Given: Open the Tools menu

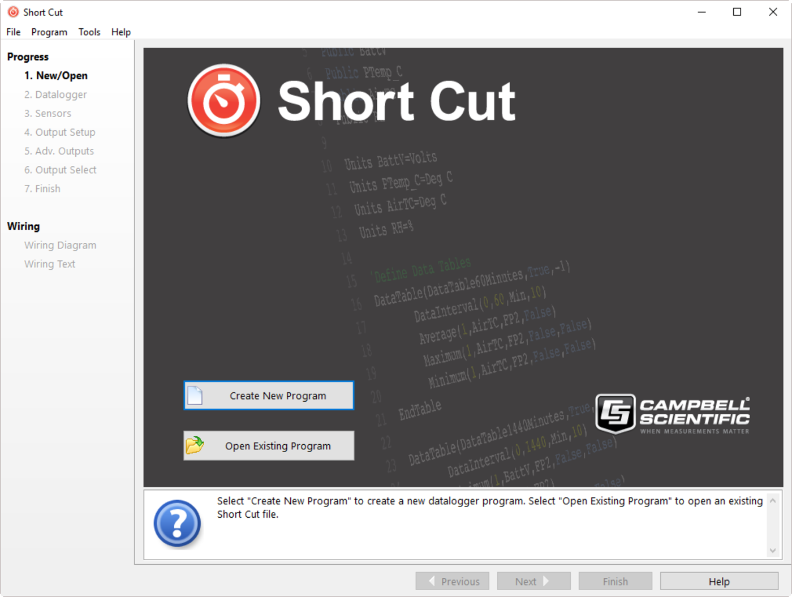Looking at the screenshot, I should [89, 32].
